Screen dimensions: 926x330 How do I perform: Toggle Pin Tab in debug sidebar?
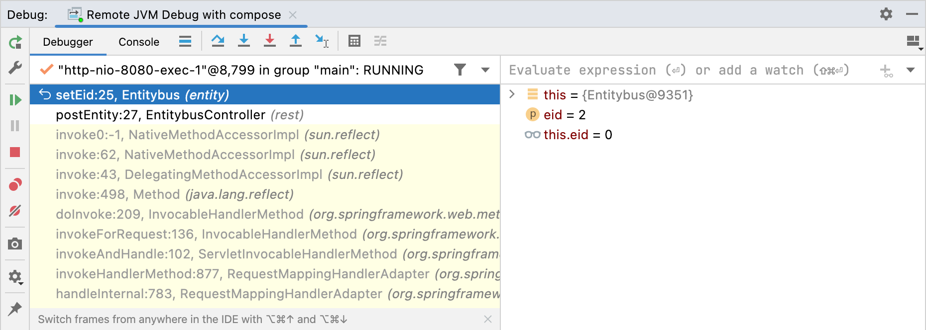tap(15, 309)
